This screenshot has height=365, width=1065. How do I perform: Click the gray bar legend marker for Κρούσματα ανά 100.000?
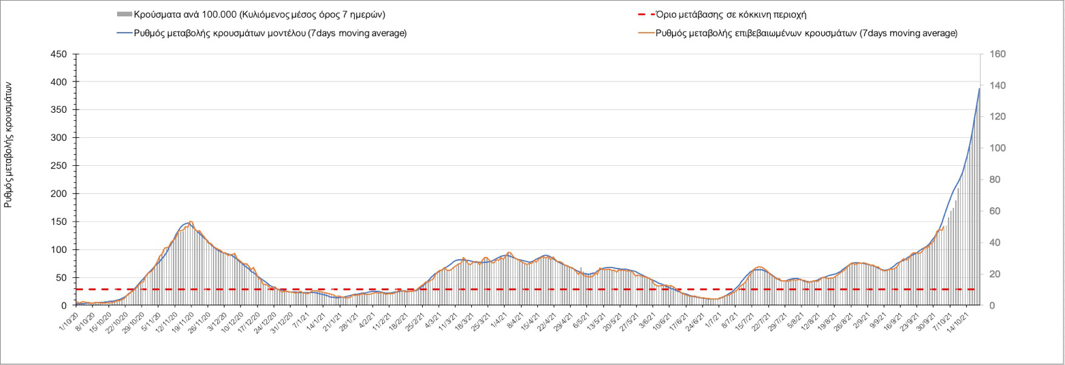coord(125,14)
